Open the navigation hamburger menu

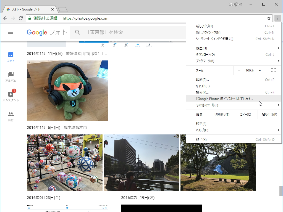click(11, 32)
